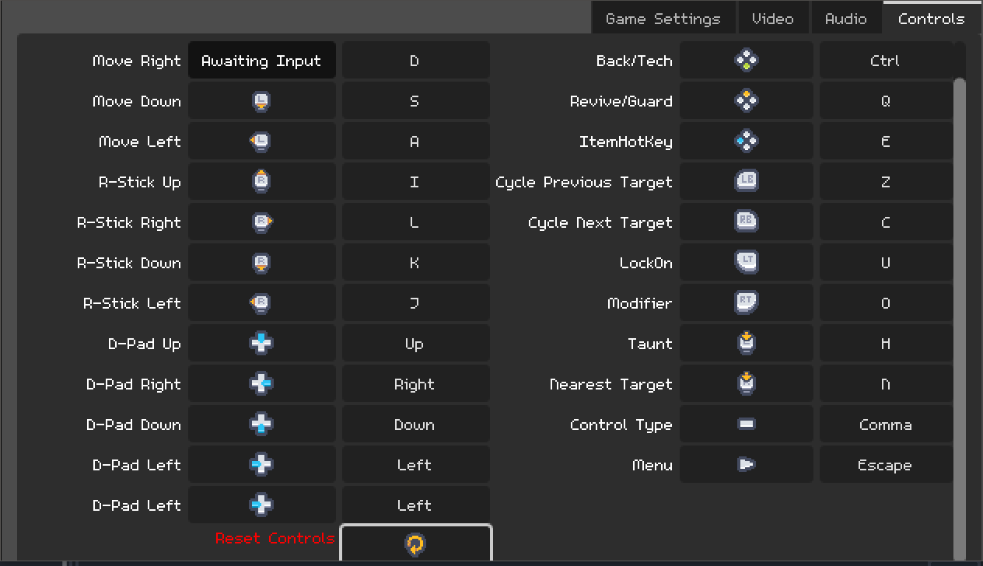Viewport: 983px width, 566px height.
Task: Click the D-Pad Up gamepad binding icon
Action: pyautogui.click(x=261, y=344)
